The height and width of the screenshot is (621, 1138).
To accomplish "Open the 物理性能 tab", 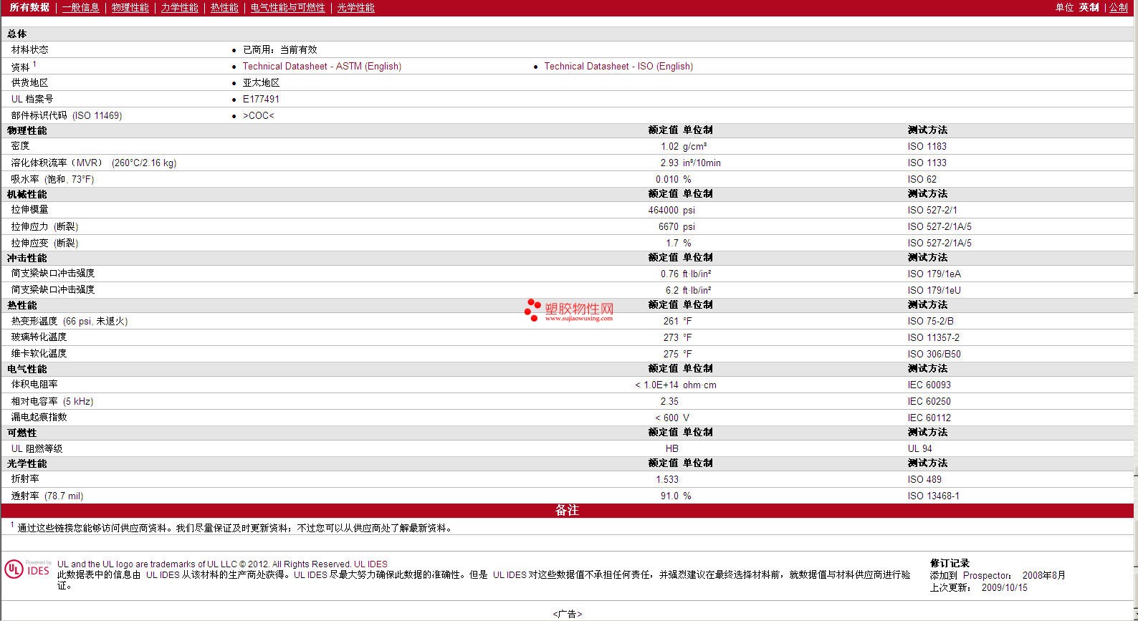I will (x=130, y=7).
